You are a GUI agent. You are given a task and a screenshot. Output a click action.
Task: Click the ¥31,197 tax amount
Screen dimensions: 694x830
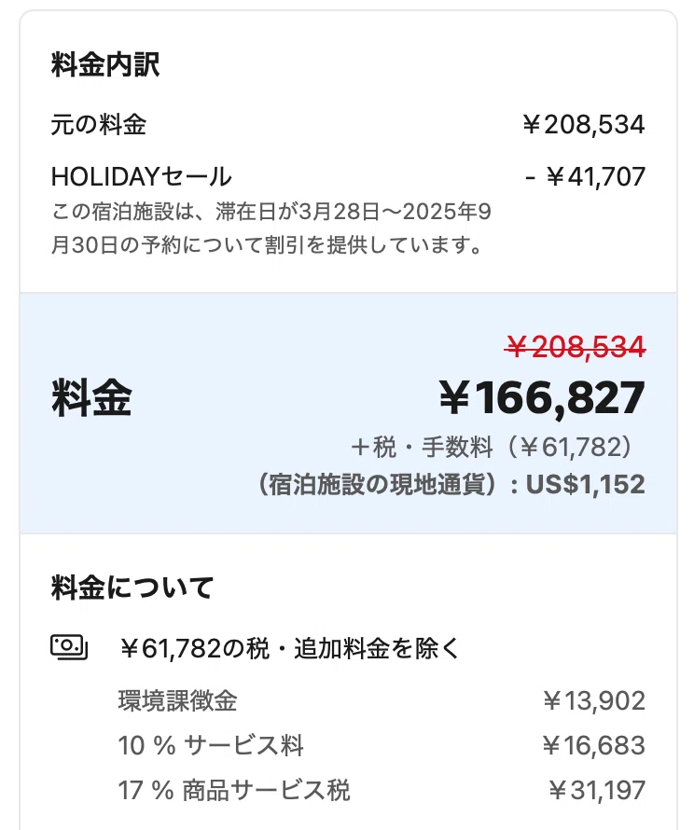[597, 790]
